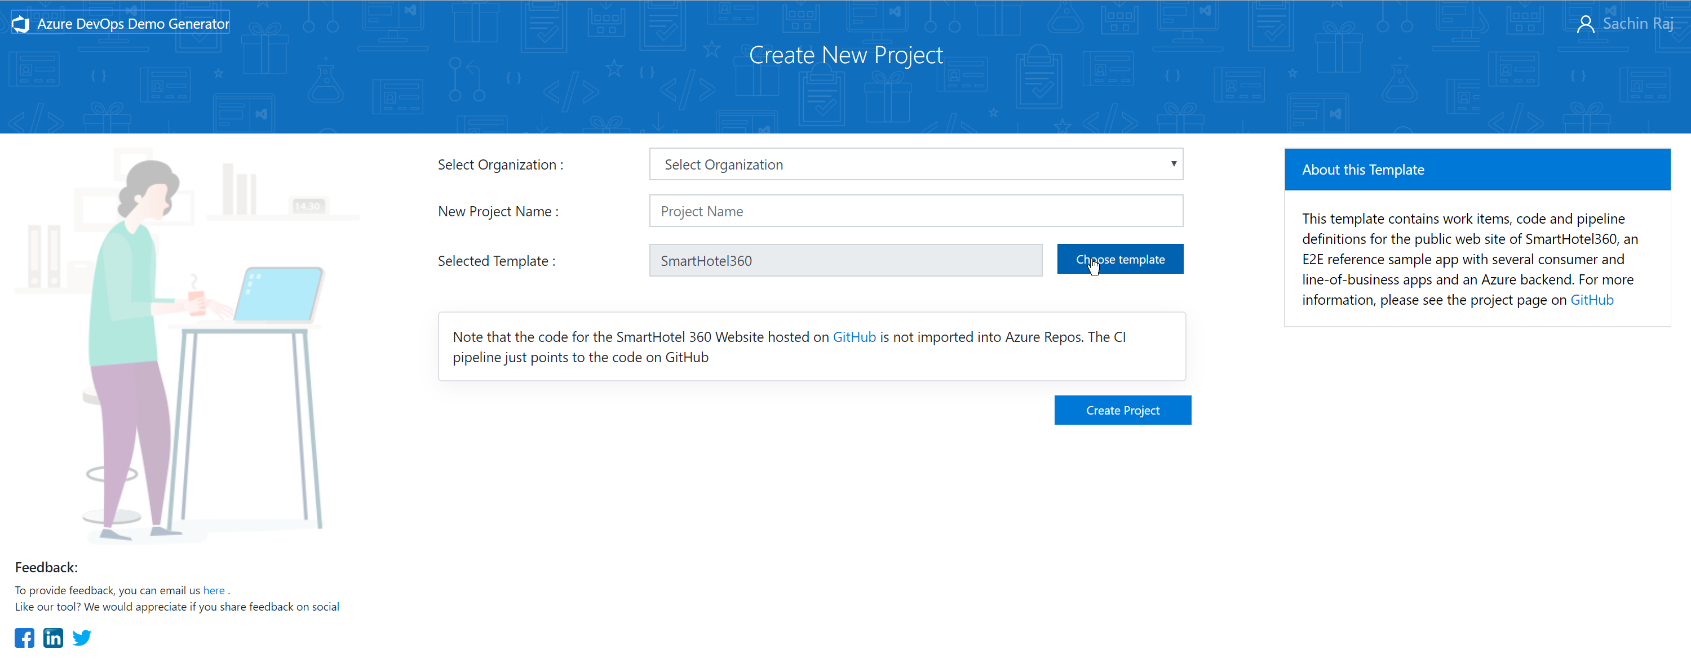Open the organization selection combo box
The height and width of the screenshot is (672, 1691).
[914, 164]
